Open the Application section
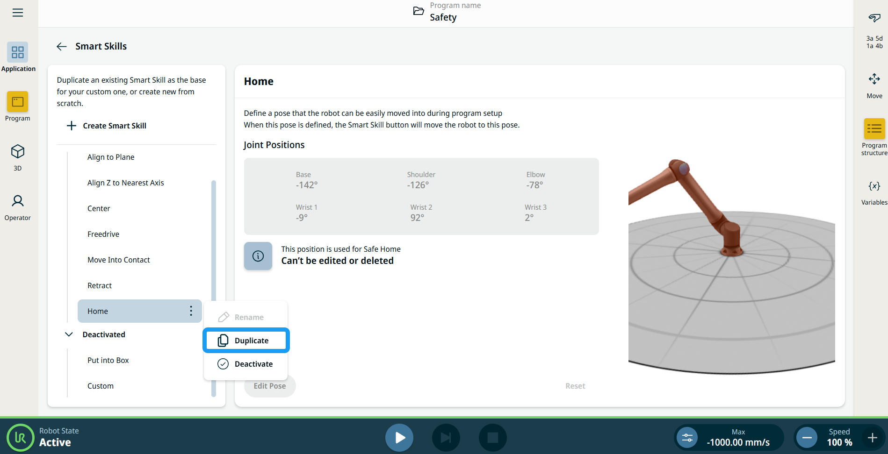The image size is (888, 454). 18,57
